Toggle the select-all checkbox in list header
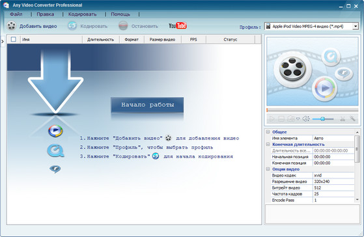The width and height of the screenshot is (364, 237). tap(14, 39)
